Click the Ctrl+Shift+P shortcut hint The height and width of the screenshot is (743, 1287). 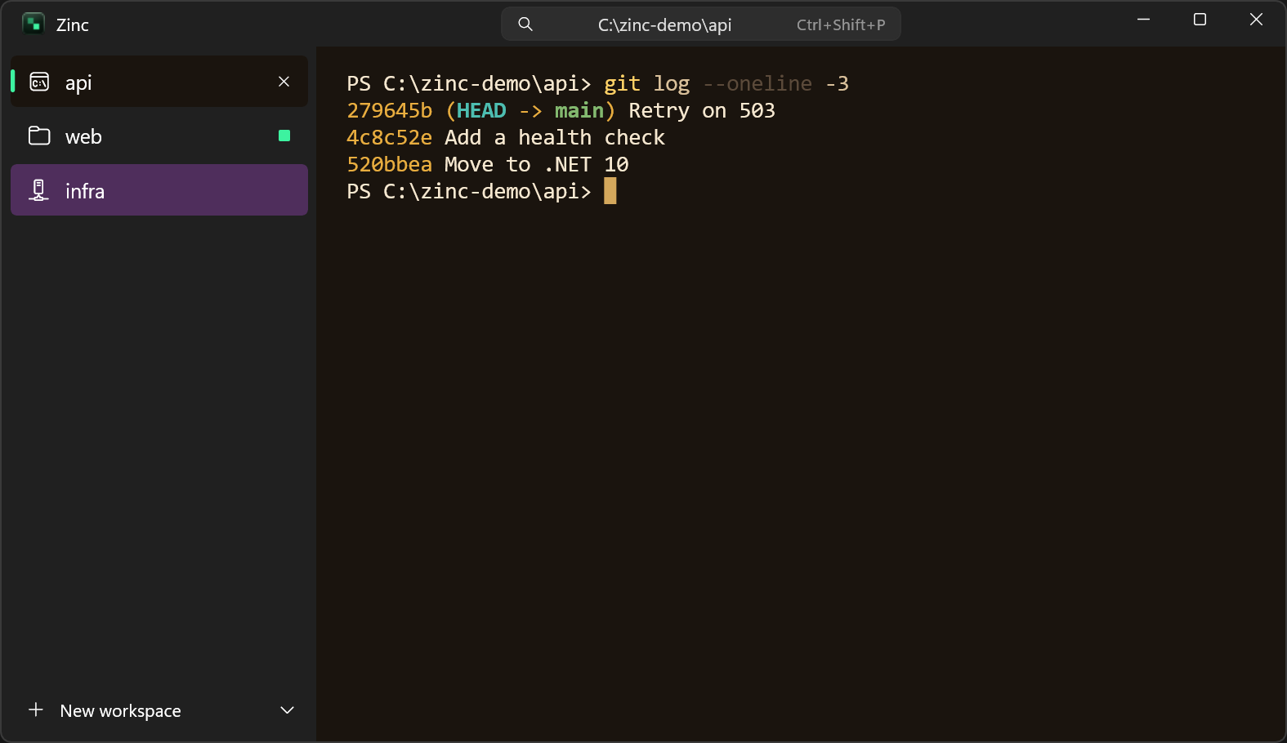(841, 24)
